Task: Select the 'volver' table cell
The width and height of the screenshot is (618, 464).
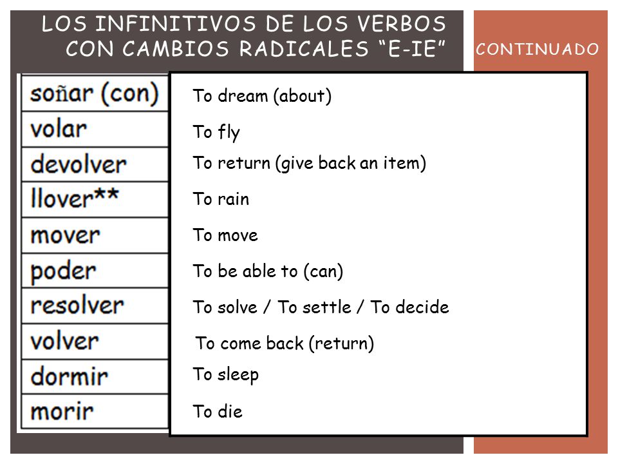Action: coord(95,342)
